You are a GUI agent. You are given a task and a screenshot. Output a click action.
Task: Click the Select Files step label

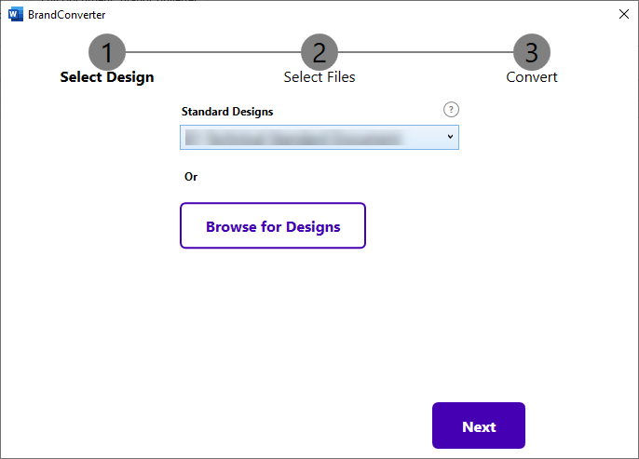coord(319,77)
